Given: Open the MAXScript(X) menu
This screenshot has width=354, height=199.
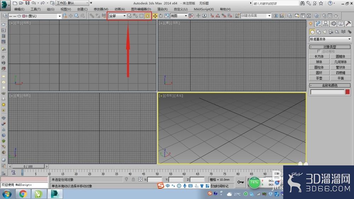Looking at the screenshot, I should click(x=204, y=9).
